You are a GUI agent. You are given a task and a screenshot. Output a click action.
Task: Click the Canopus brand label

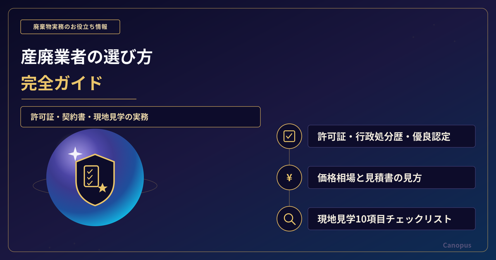tap(457, 245)
